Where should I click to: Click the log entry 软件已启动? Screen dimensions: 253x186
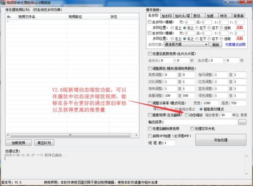point(55,155)
